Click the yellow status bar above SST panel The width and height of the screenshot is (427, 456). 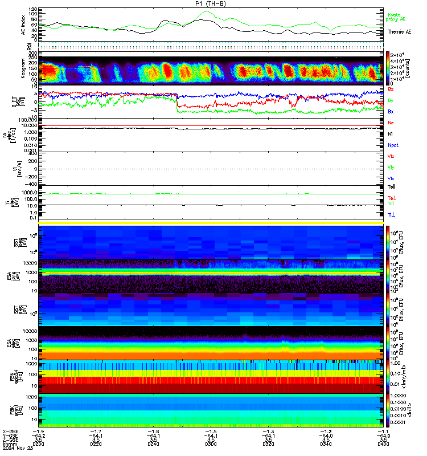(x=211, y=223)
